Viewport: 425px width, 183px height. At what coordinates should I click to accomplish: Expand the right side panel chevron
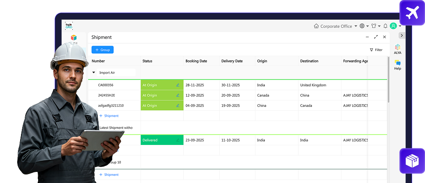pos(401,35)
